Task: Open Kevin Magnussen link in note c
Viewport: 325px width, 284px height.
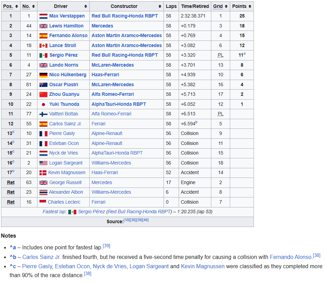Action: tap(203, 266)
